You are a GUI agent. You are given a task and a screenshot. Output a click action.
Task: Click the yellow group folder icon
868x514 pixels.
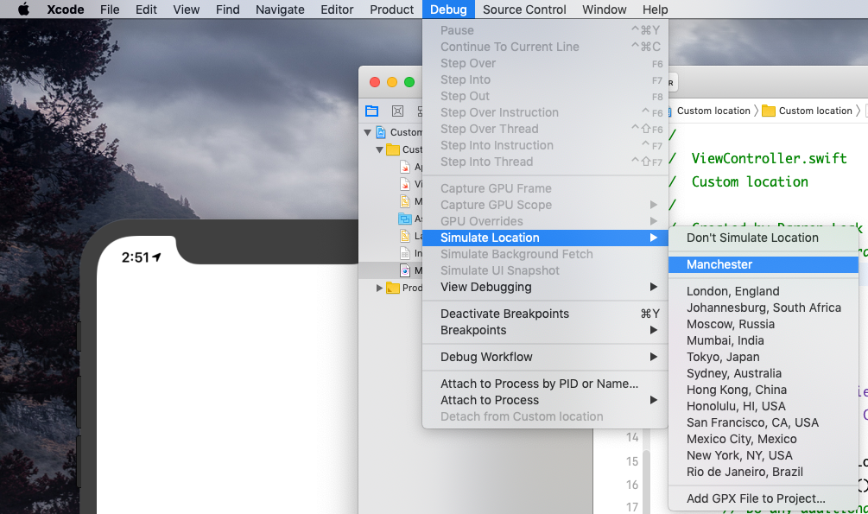point(393,149)
